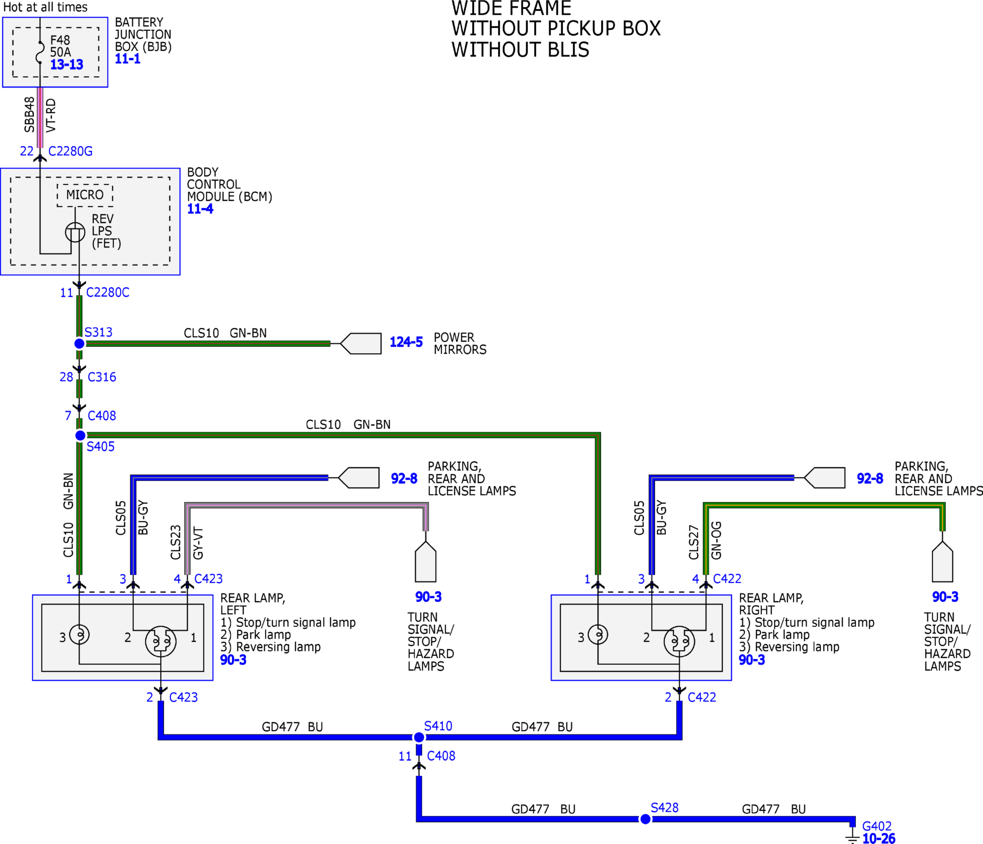Open the 13-13 fuse page link
The height and width of the screenshot is (844, 983).
(x=66, y=65)
